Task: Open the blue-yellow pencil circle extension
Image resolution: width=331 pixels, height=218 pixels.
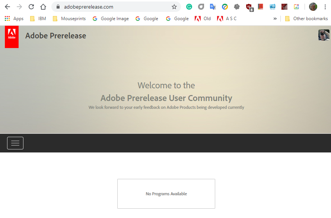Action: tap(225, 7)
